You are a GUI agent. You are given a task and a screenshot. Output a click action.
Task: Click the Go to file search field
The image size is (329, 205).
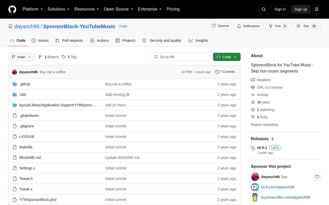[x=181, y=57]
